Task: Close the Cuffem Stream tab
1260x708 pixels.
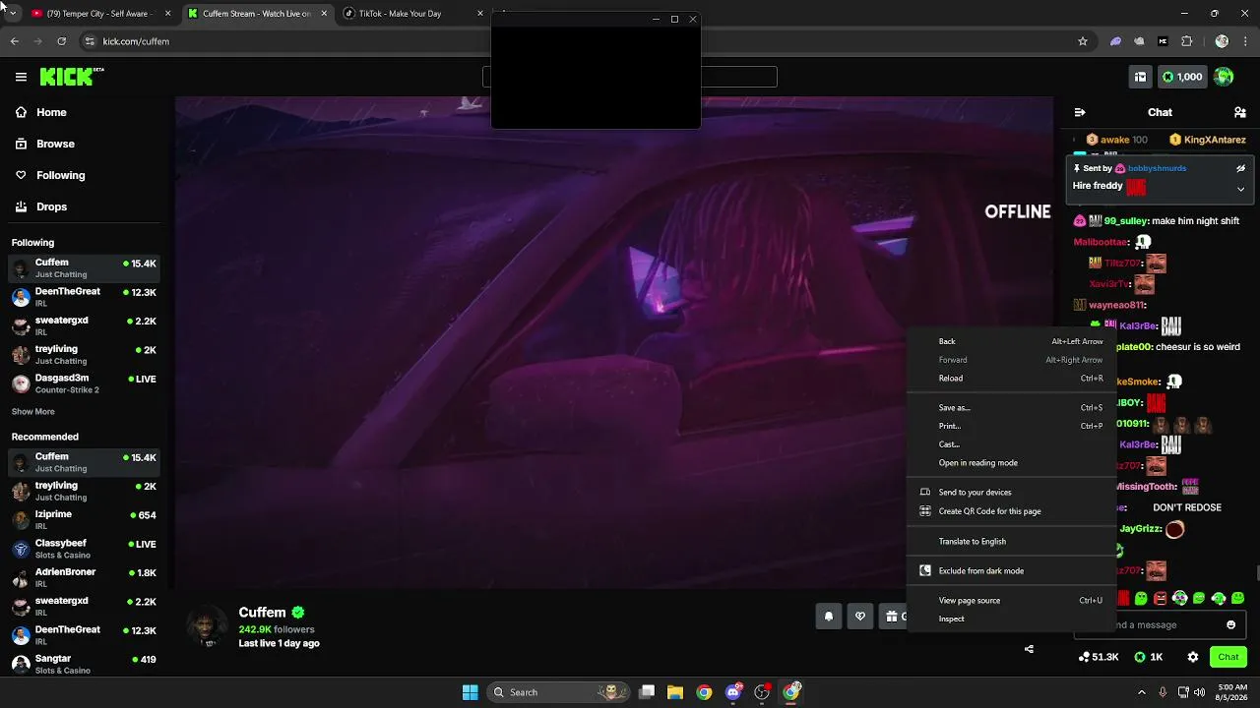Action: point(324,14)
